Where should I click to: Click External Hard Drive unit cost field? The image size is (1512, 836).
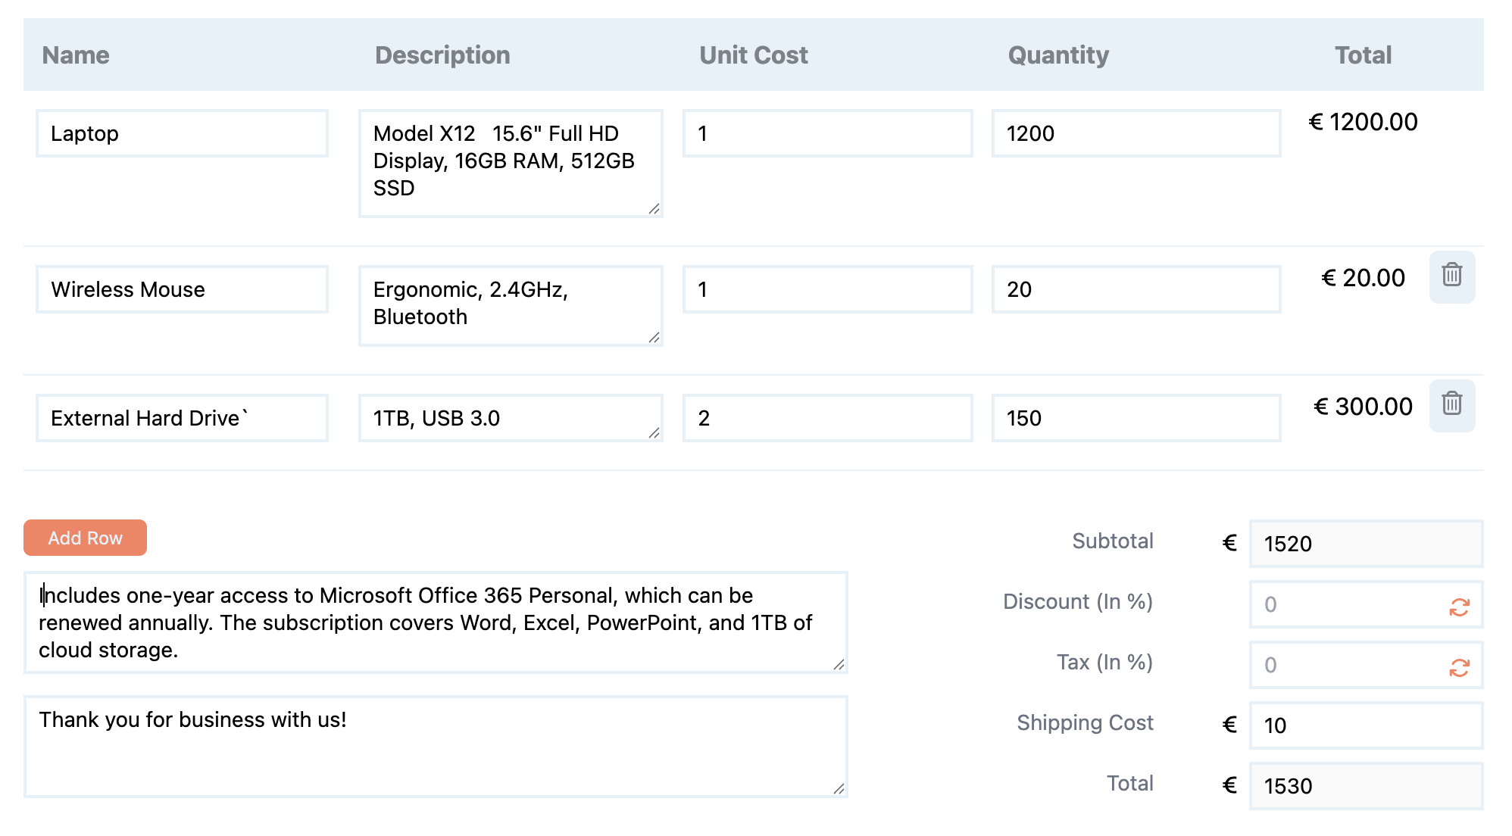click(x=827, y=418)
